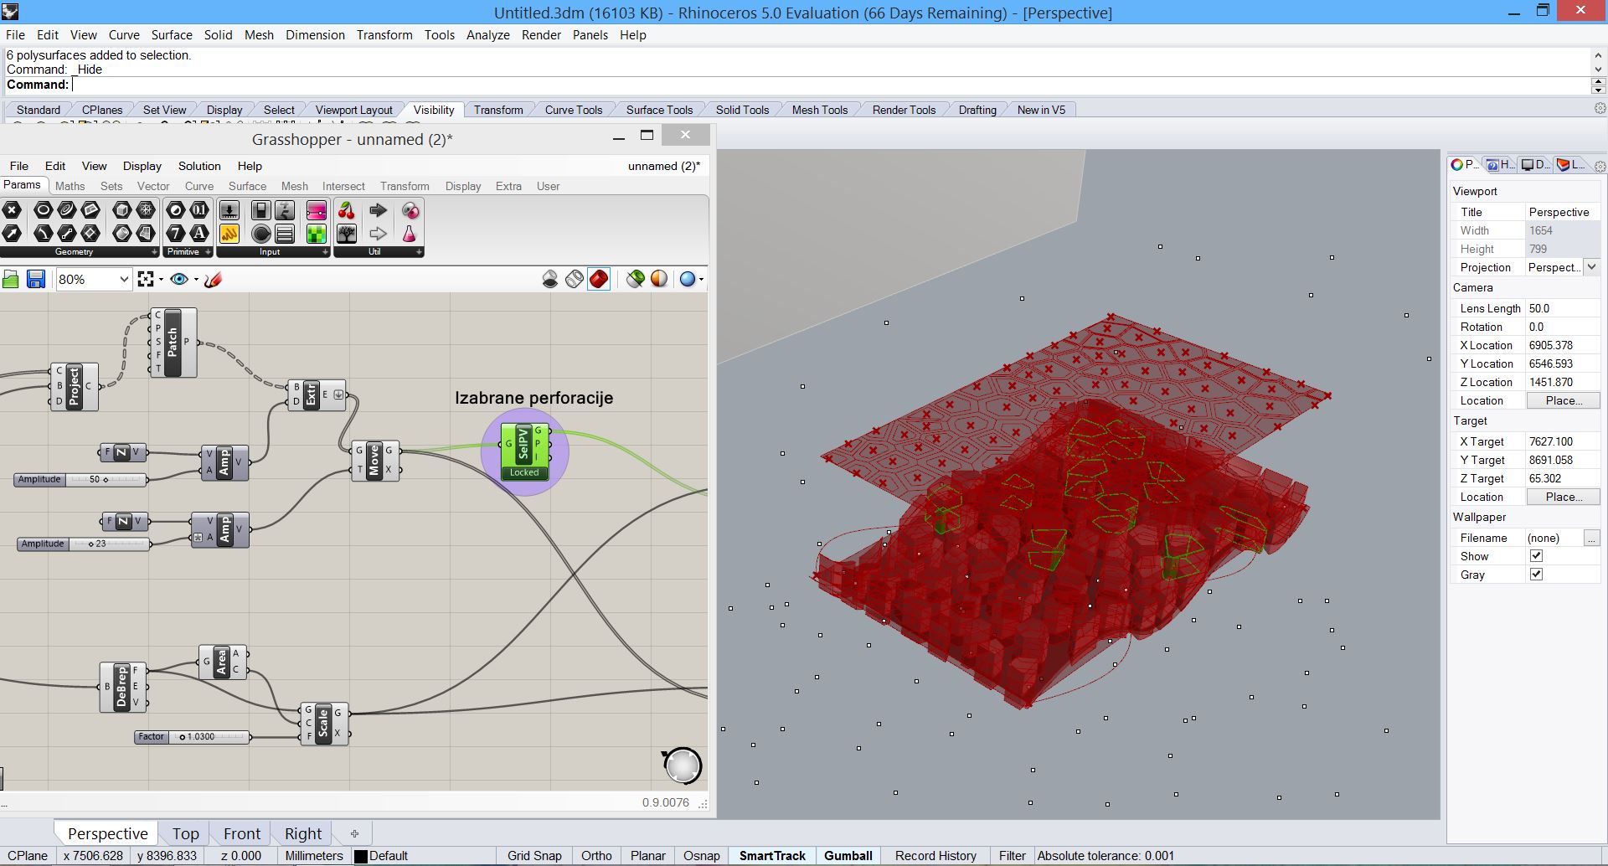Open Named Views eye icon
The height and width of the screenshot is (866, 1608).
(x=178, y=279)
